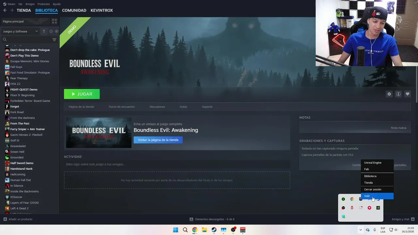Select Left 4 Dead 2 in library
This screenshot has width=418, height=235.
[19, 208]
